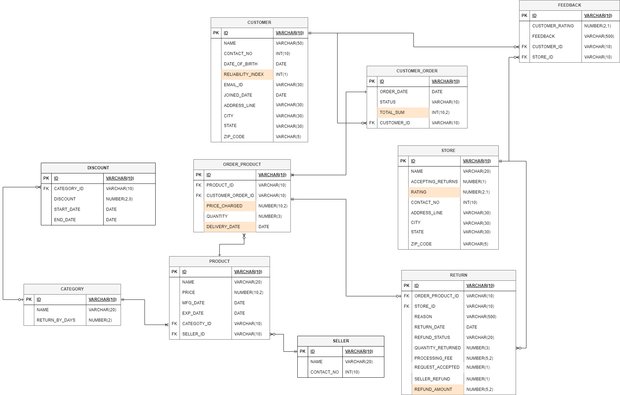Select the highlighted REFUND_AMOUNT field
The width and height of the screenshot is (620, 395).
click(x=438, y=389)
